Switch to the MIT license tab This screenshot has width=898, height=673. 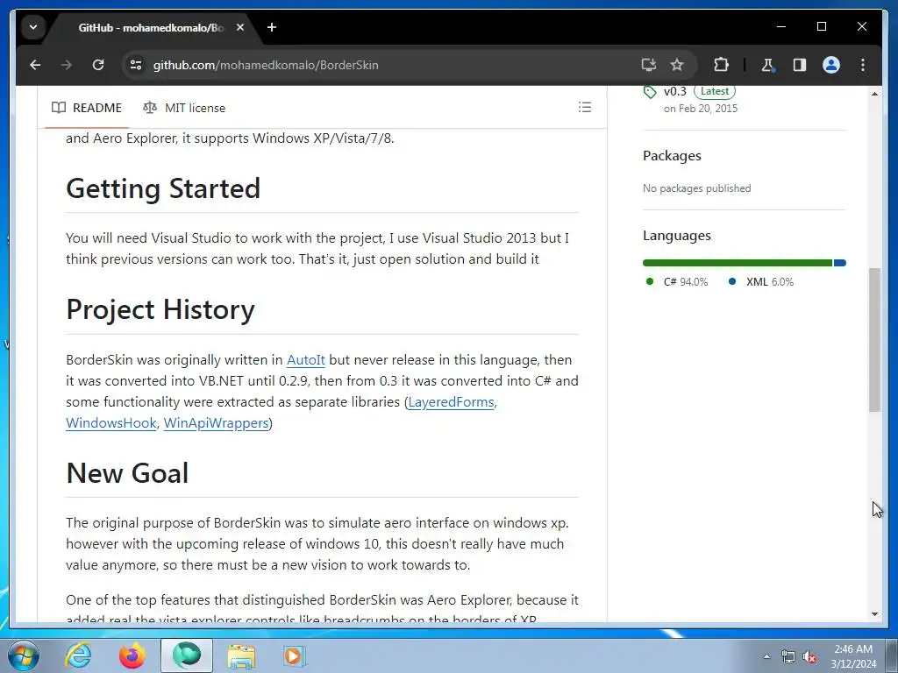tap(184, 108)
